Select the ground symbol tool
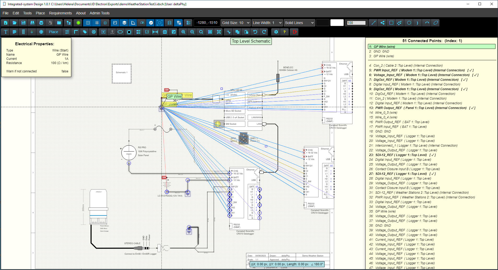498x270 pixels. (x=32, y=32)
